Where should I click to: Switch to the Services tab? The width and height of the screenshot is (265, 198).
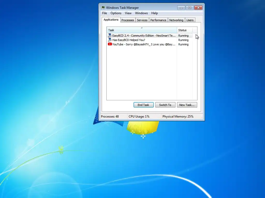[142, 20]
